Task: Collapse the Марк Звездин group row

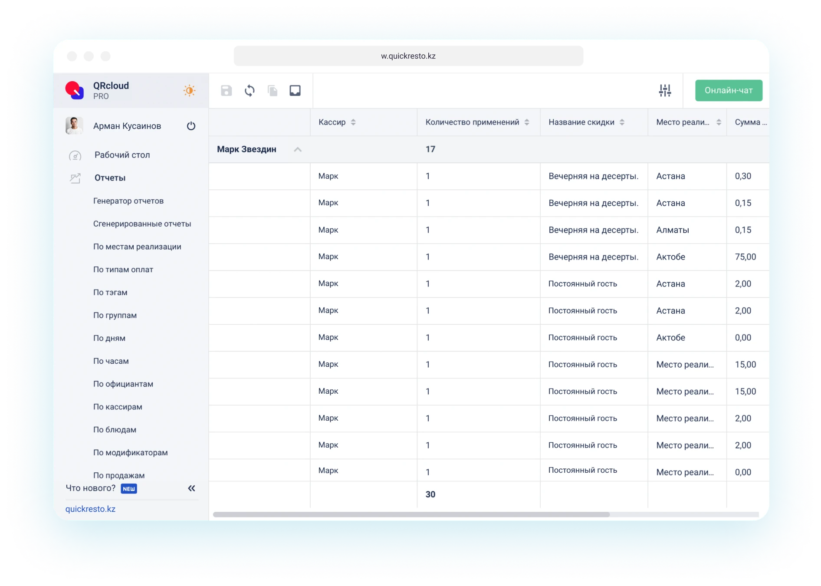Action: (298, 149)
